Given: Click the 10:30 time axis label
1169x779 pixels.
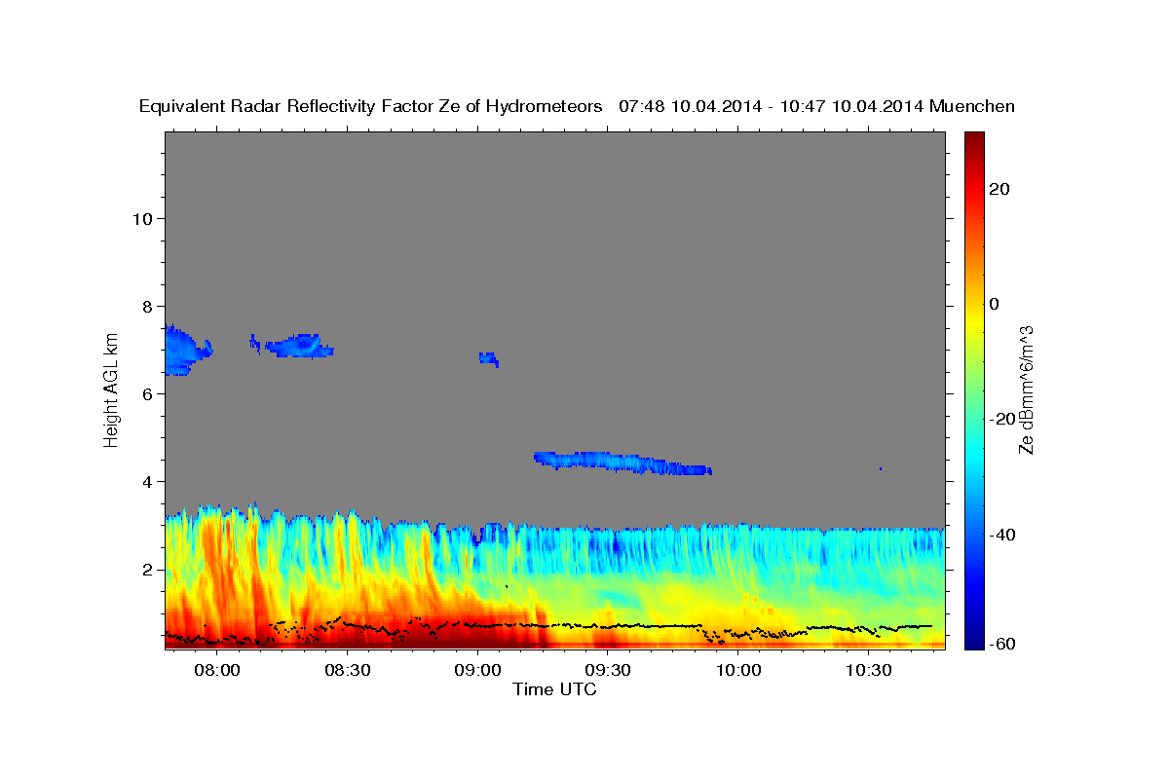Looking at the screenshot, I should 869,671.
